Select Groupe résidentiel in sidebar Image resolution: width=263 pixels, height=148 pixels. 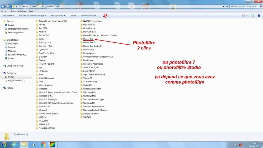tap(15, 66)
